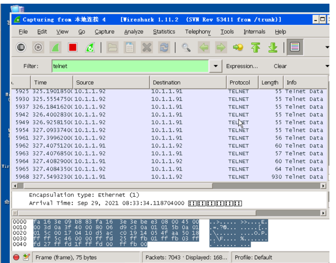Screen dimensions: 336x263
Task: Open filter history dropdown arrow
Action: click(216, 66)
